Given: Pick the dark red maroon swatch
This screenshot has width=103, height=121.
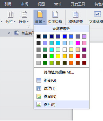Looking at the screenshot, I should (x=84, y=63).
